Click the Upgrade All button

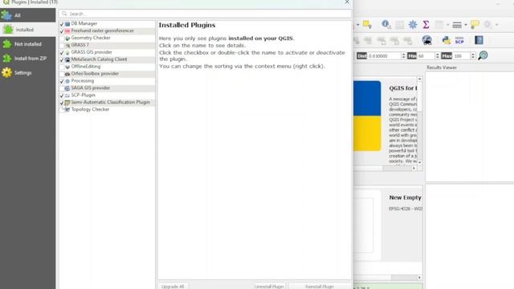pyautogui.click(x=173, y=286)
